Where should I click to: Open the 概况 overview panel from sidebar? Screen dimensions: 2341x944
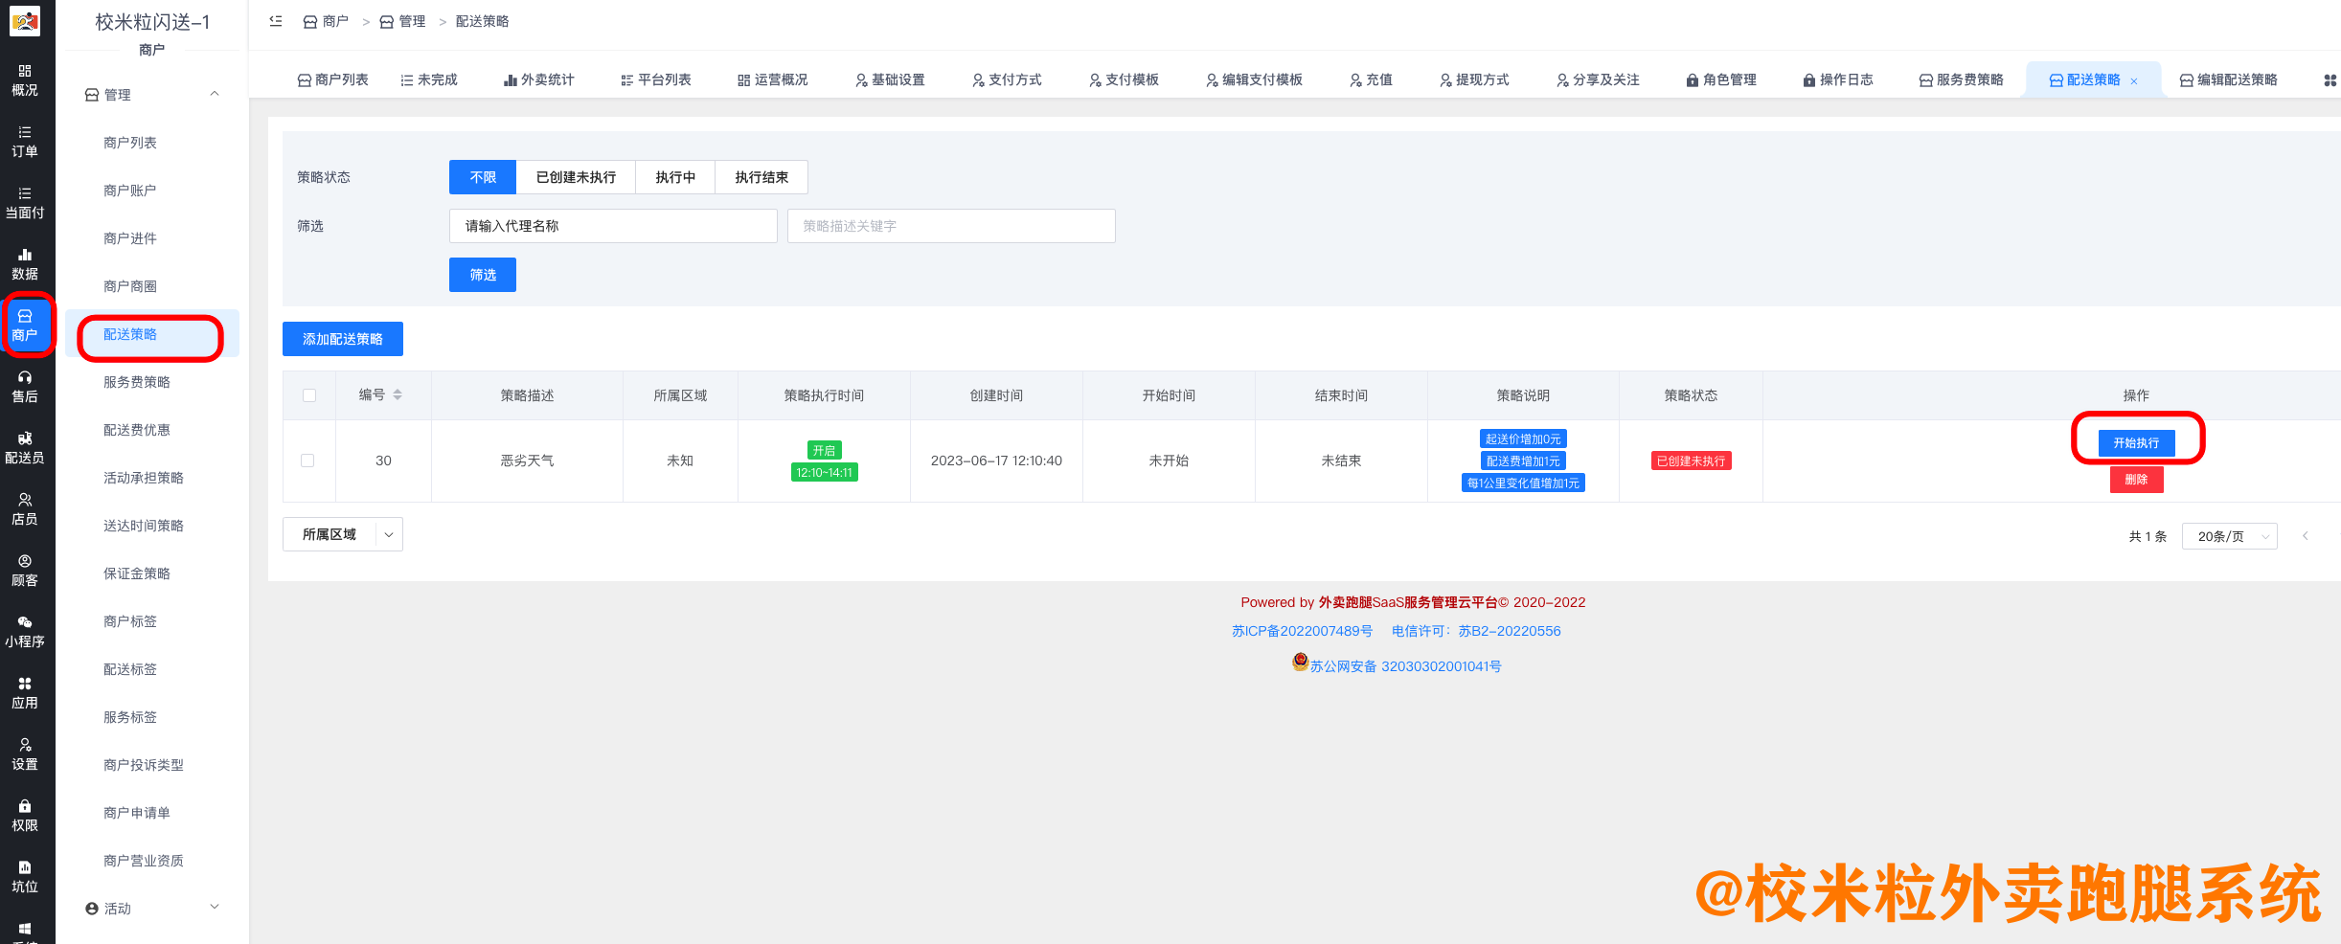(26, 81)
